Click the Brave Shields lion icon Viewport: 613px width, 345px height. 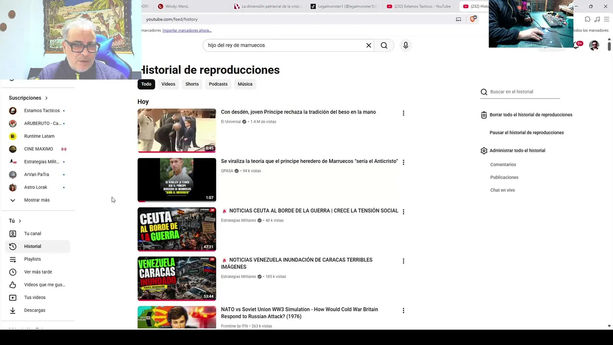(x=473, y=19)
